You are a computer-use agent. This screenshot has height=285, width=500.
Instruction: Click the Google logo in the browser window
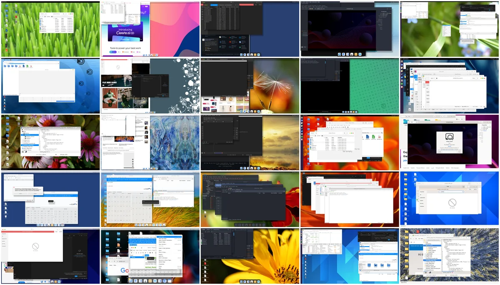pyautogui.click(x=125, y=270)
